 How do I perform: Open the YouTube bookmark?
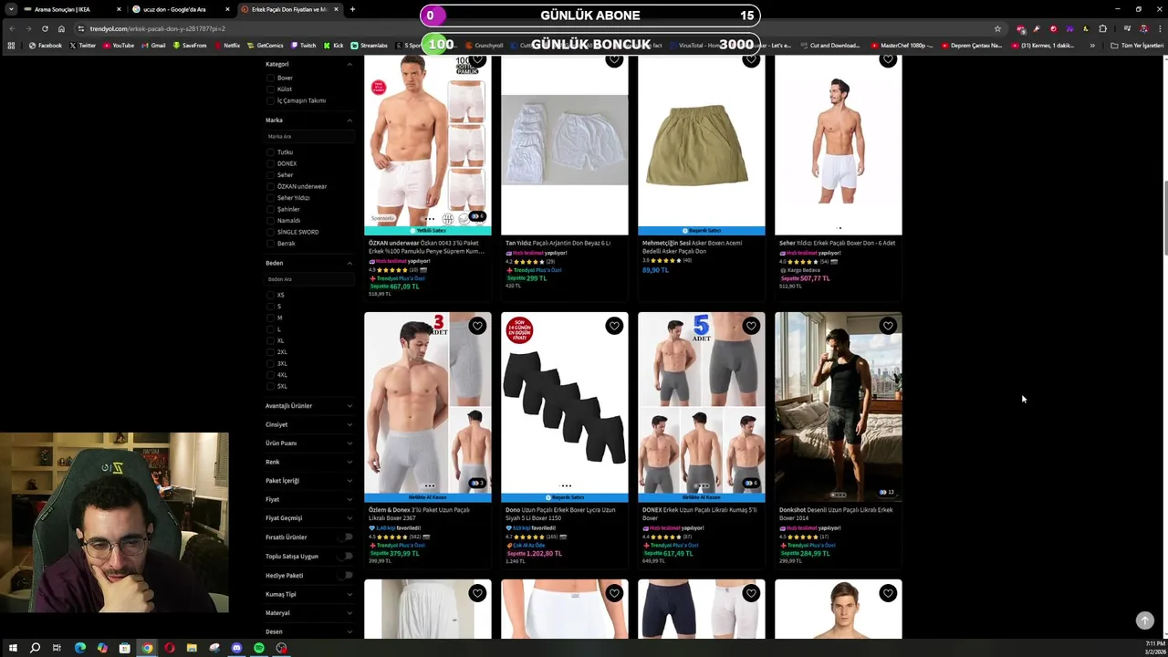pos(119,46)
